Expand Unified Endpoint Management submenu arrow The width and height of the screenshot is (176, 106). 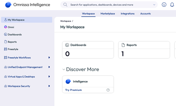tap(49, 67)
